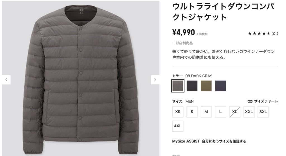This screenshot has width=286, height=156.
Task: Click the ruler icon beside サイズチャート
Action: pos(250,101)
